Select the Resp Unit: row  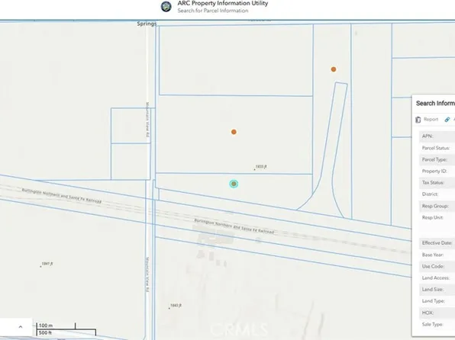[437, 218]
